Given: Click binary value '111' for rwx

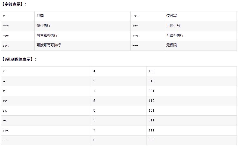Looking at the screenshot, I should tap(151, 130).
